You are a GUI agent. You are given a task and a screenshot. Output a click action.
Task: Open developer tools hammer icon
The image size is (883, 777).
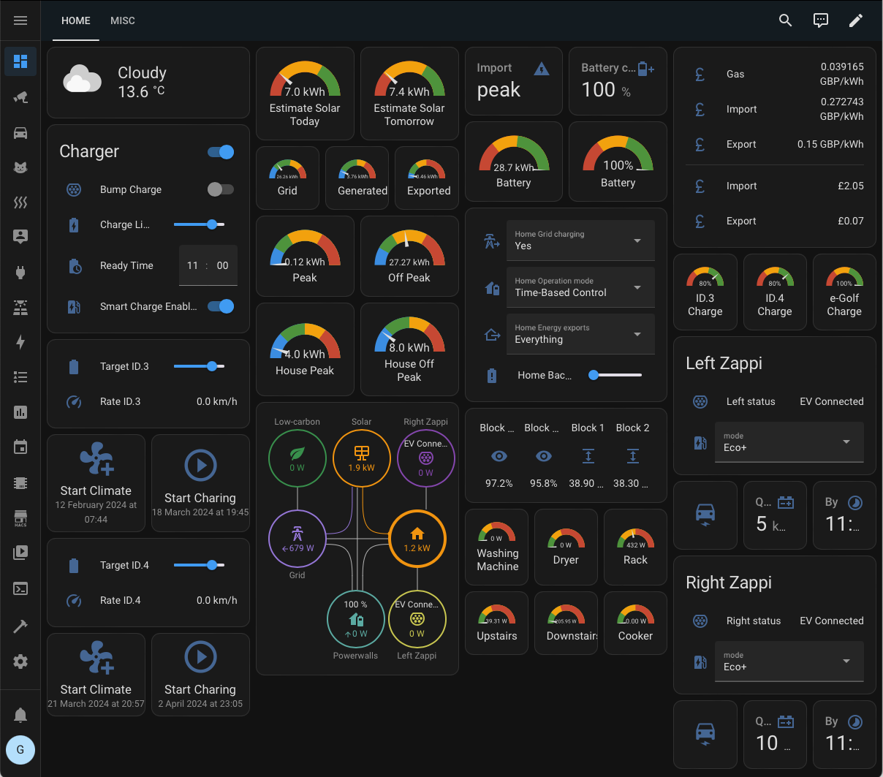click(x=20, y=626)
